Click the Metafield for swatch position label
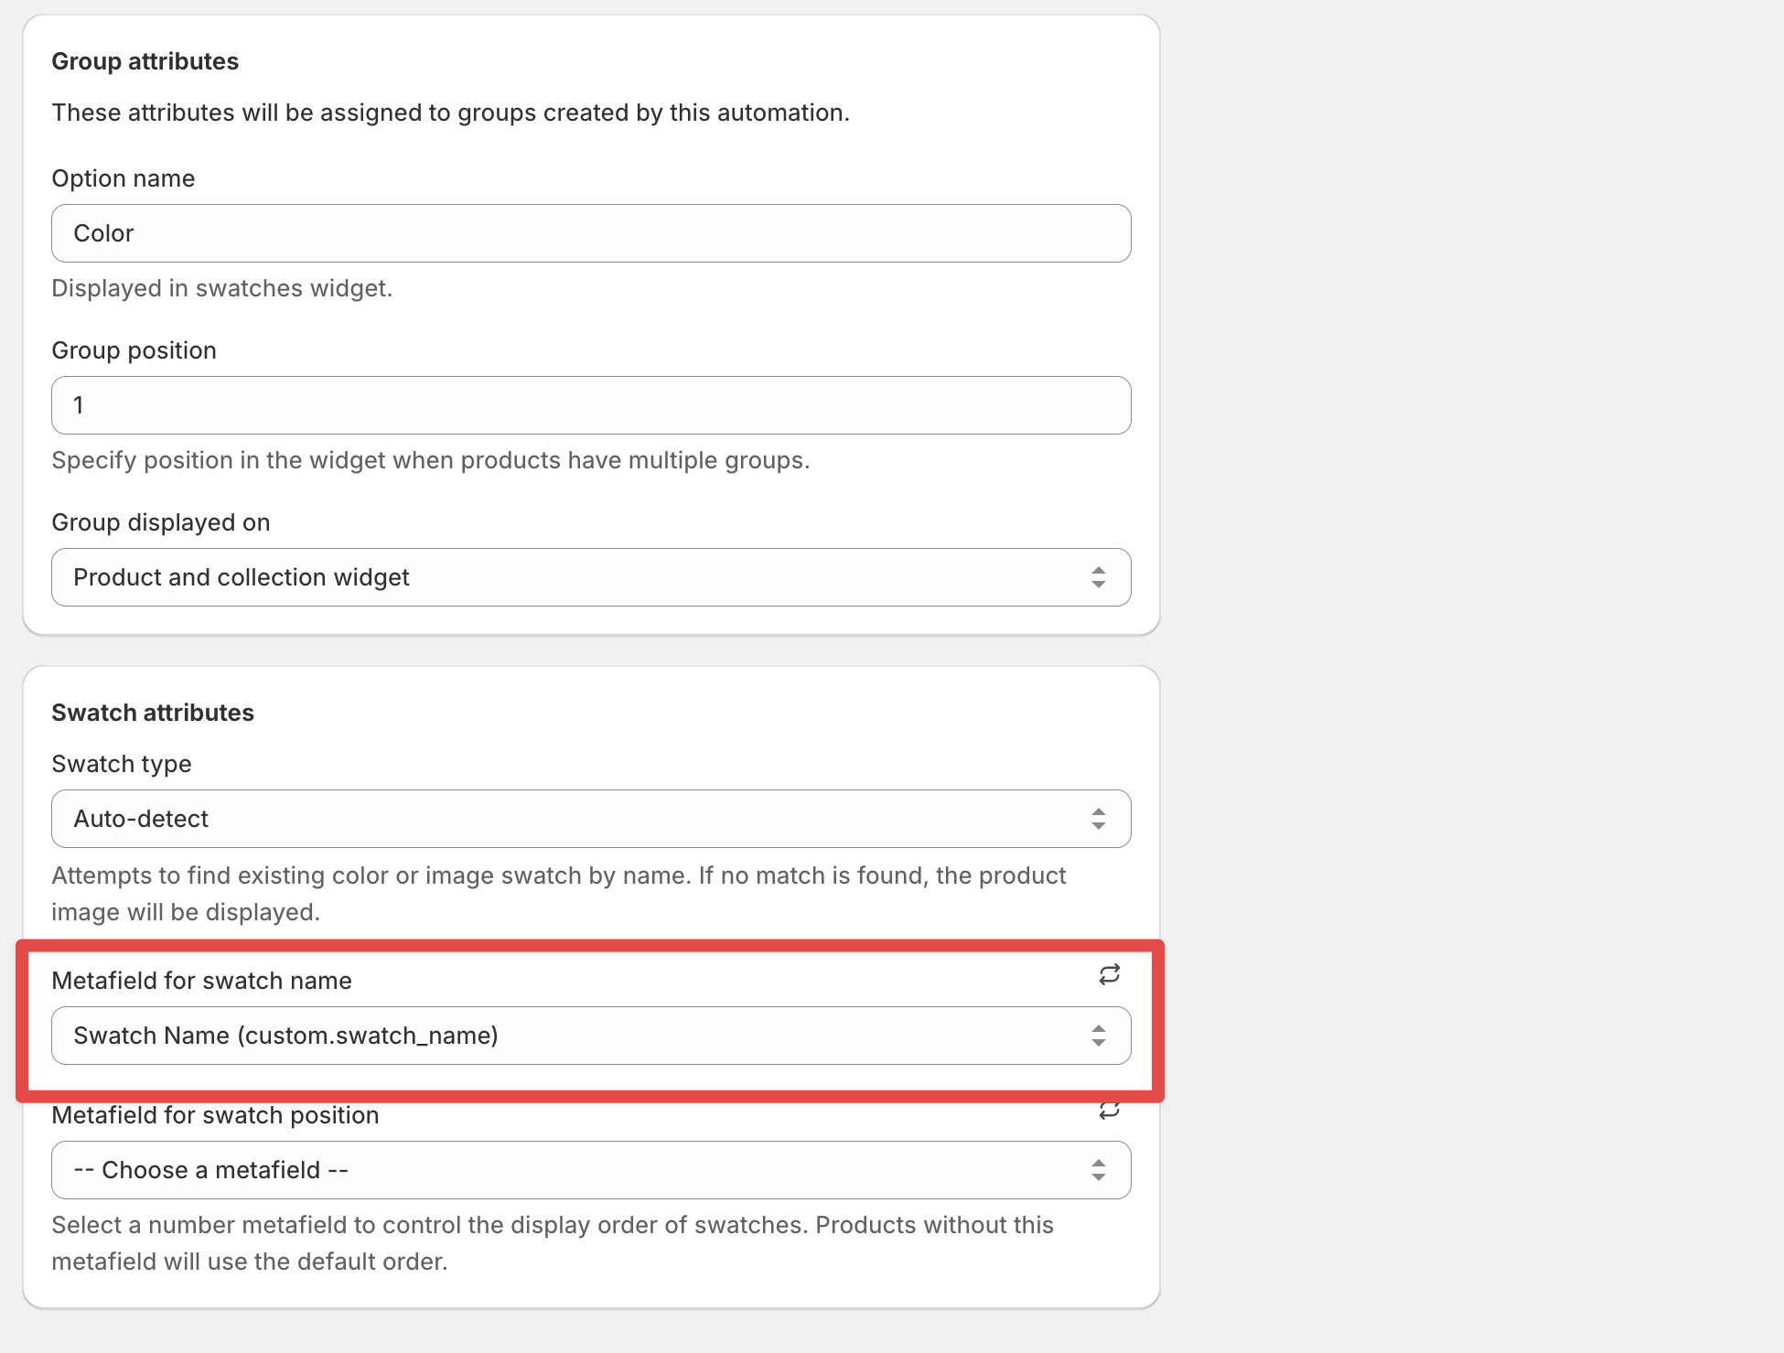The width and height of the screenshot is (1784, 1353). pyautogui.click(x=215, y=1115)
